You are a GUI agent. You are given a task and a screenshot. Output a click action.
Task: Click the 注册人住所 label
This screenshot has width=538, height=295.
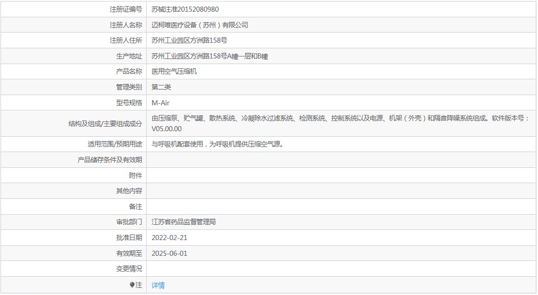[125, 40]
